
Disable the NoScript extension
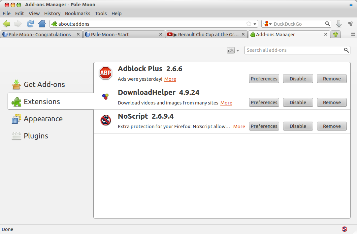(298, 126)
